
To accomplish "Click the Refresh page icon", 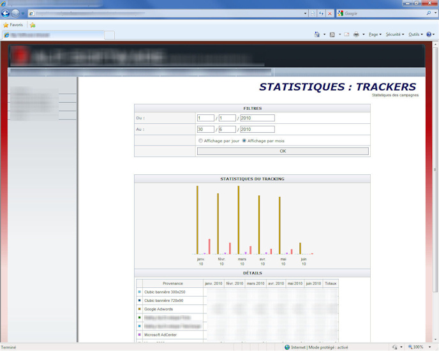I will (321, 13).
